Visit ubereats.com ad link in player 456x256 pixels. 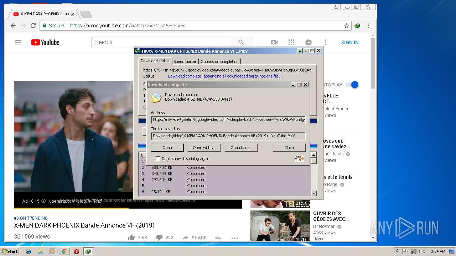point(76,201)
